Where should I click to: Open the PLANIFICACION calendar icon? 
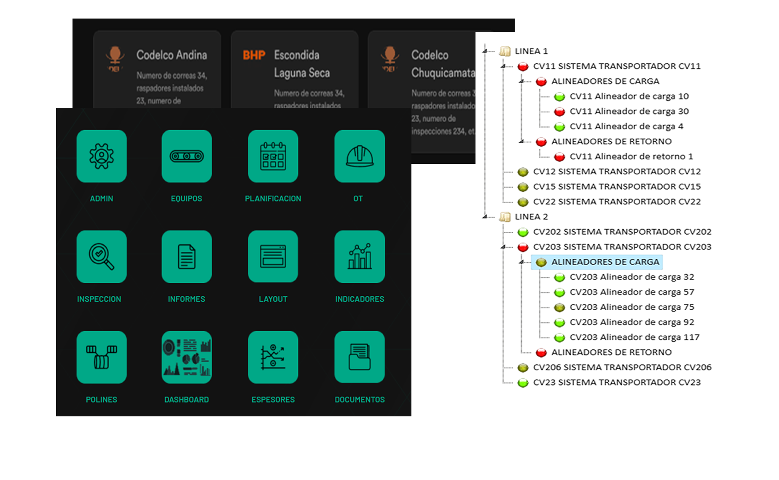273,156
